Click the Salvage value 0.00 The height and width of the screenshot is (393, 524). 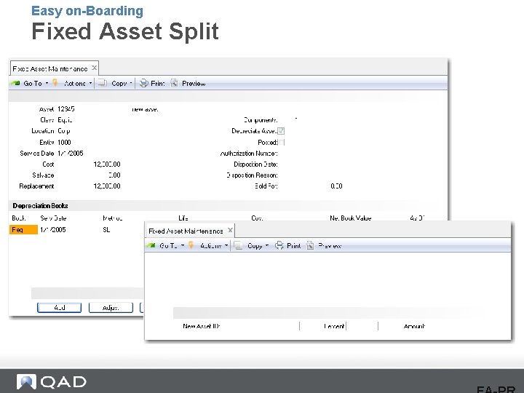point(114,175)
